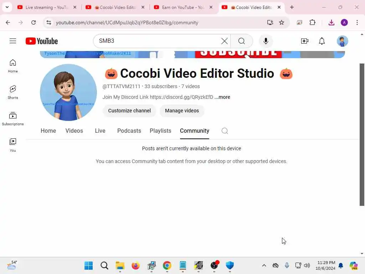The height and width of the screenshot is (274, 365).
Task: Open the You library section
Action: click(13, 145)
